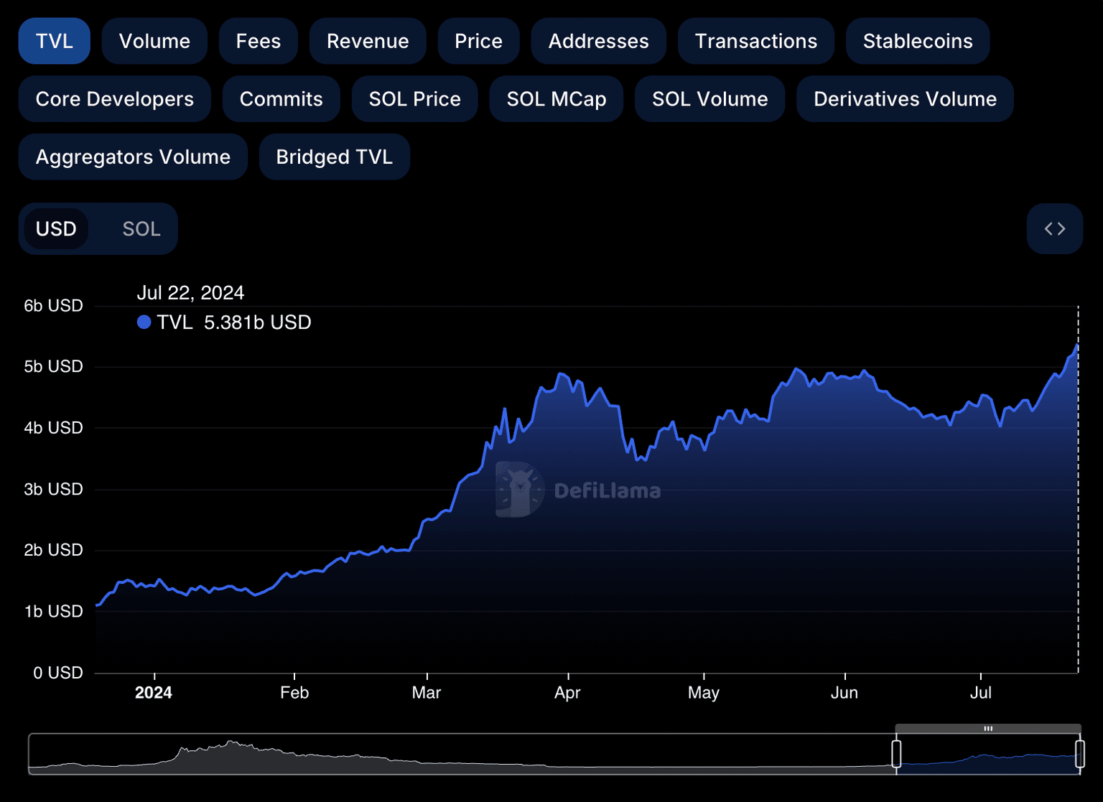The image size is (1103, 802).
Task: Click the embed code brackets icon
Action: 1054,229
